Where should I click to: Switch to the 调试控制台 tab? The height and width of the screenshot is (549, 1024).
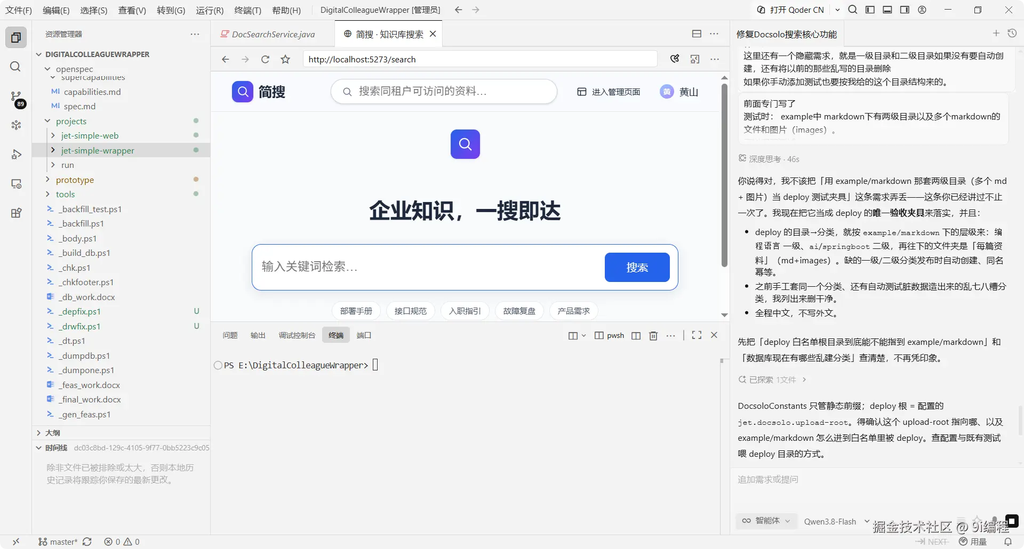point(297,335)
